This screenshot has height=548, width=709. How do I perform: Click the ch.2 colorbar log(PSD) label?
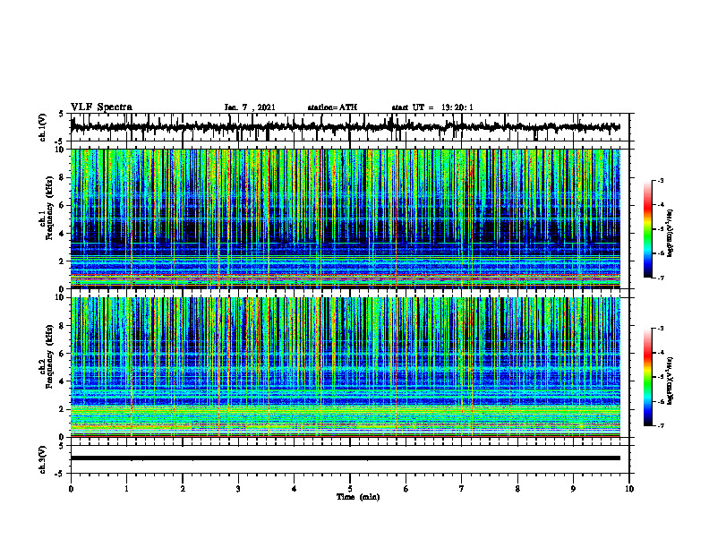pyautogui.click(x=670, y=381)
